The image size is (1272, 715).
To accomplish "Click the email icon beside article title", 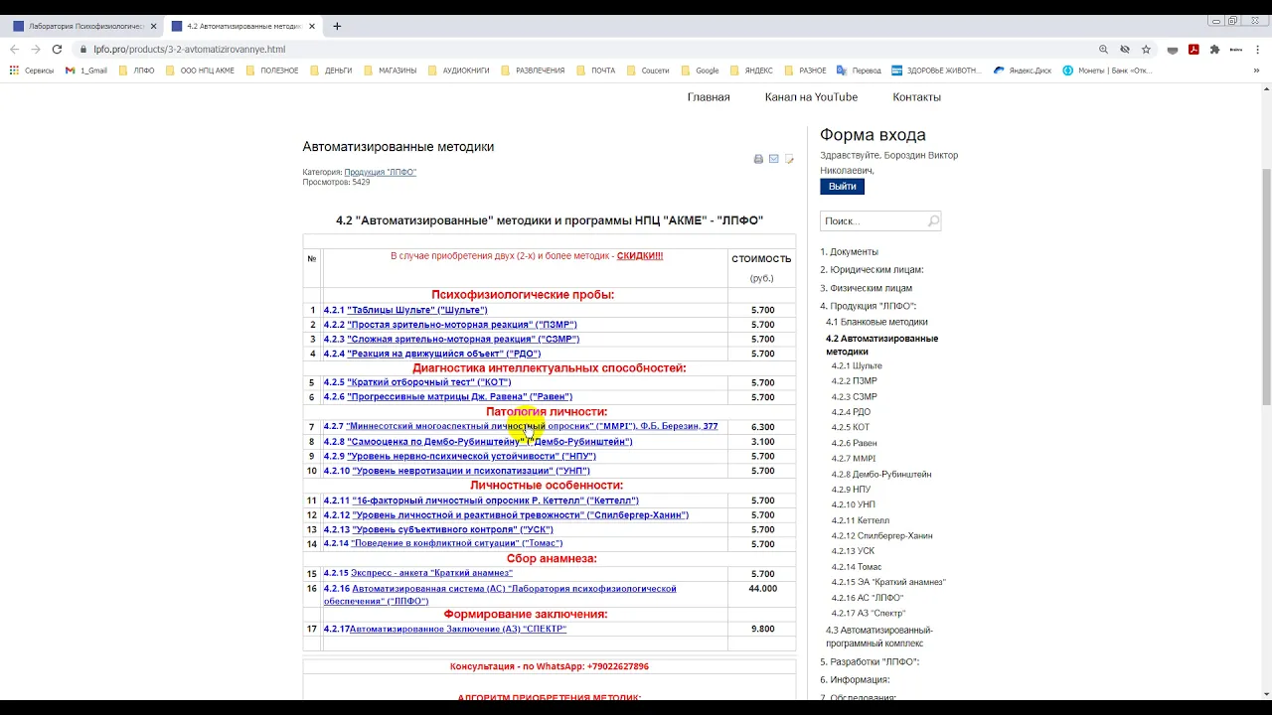I will coord(774,159).
